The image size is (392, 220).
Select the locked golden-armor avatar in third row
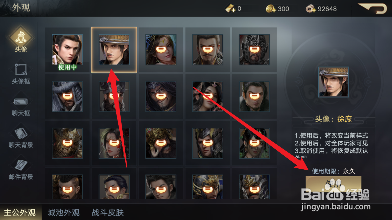click(67, 143)
